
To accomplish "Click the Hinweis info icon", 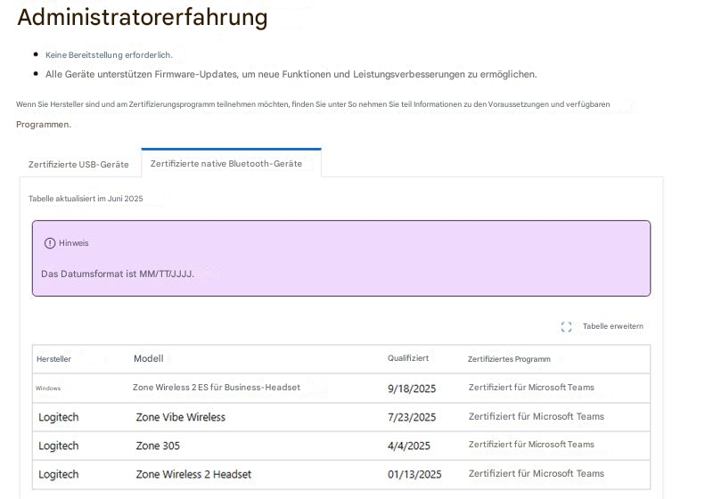I will [50, 243].
